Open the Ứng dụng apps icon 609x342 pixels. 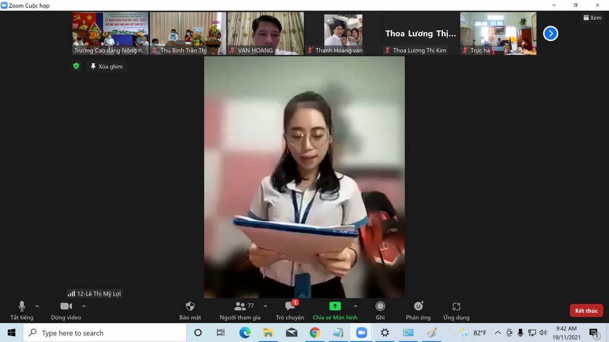click(x=456, y=307)
